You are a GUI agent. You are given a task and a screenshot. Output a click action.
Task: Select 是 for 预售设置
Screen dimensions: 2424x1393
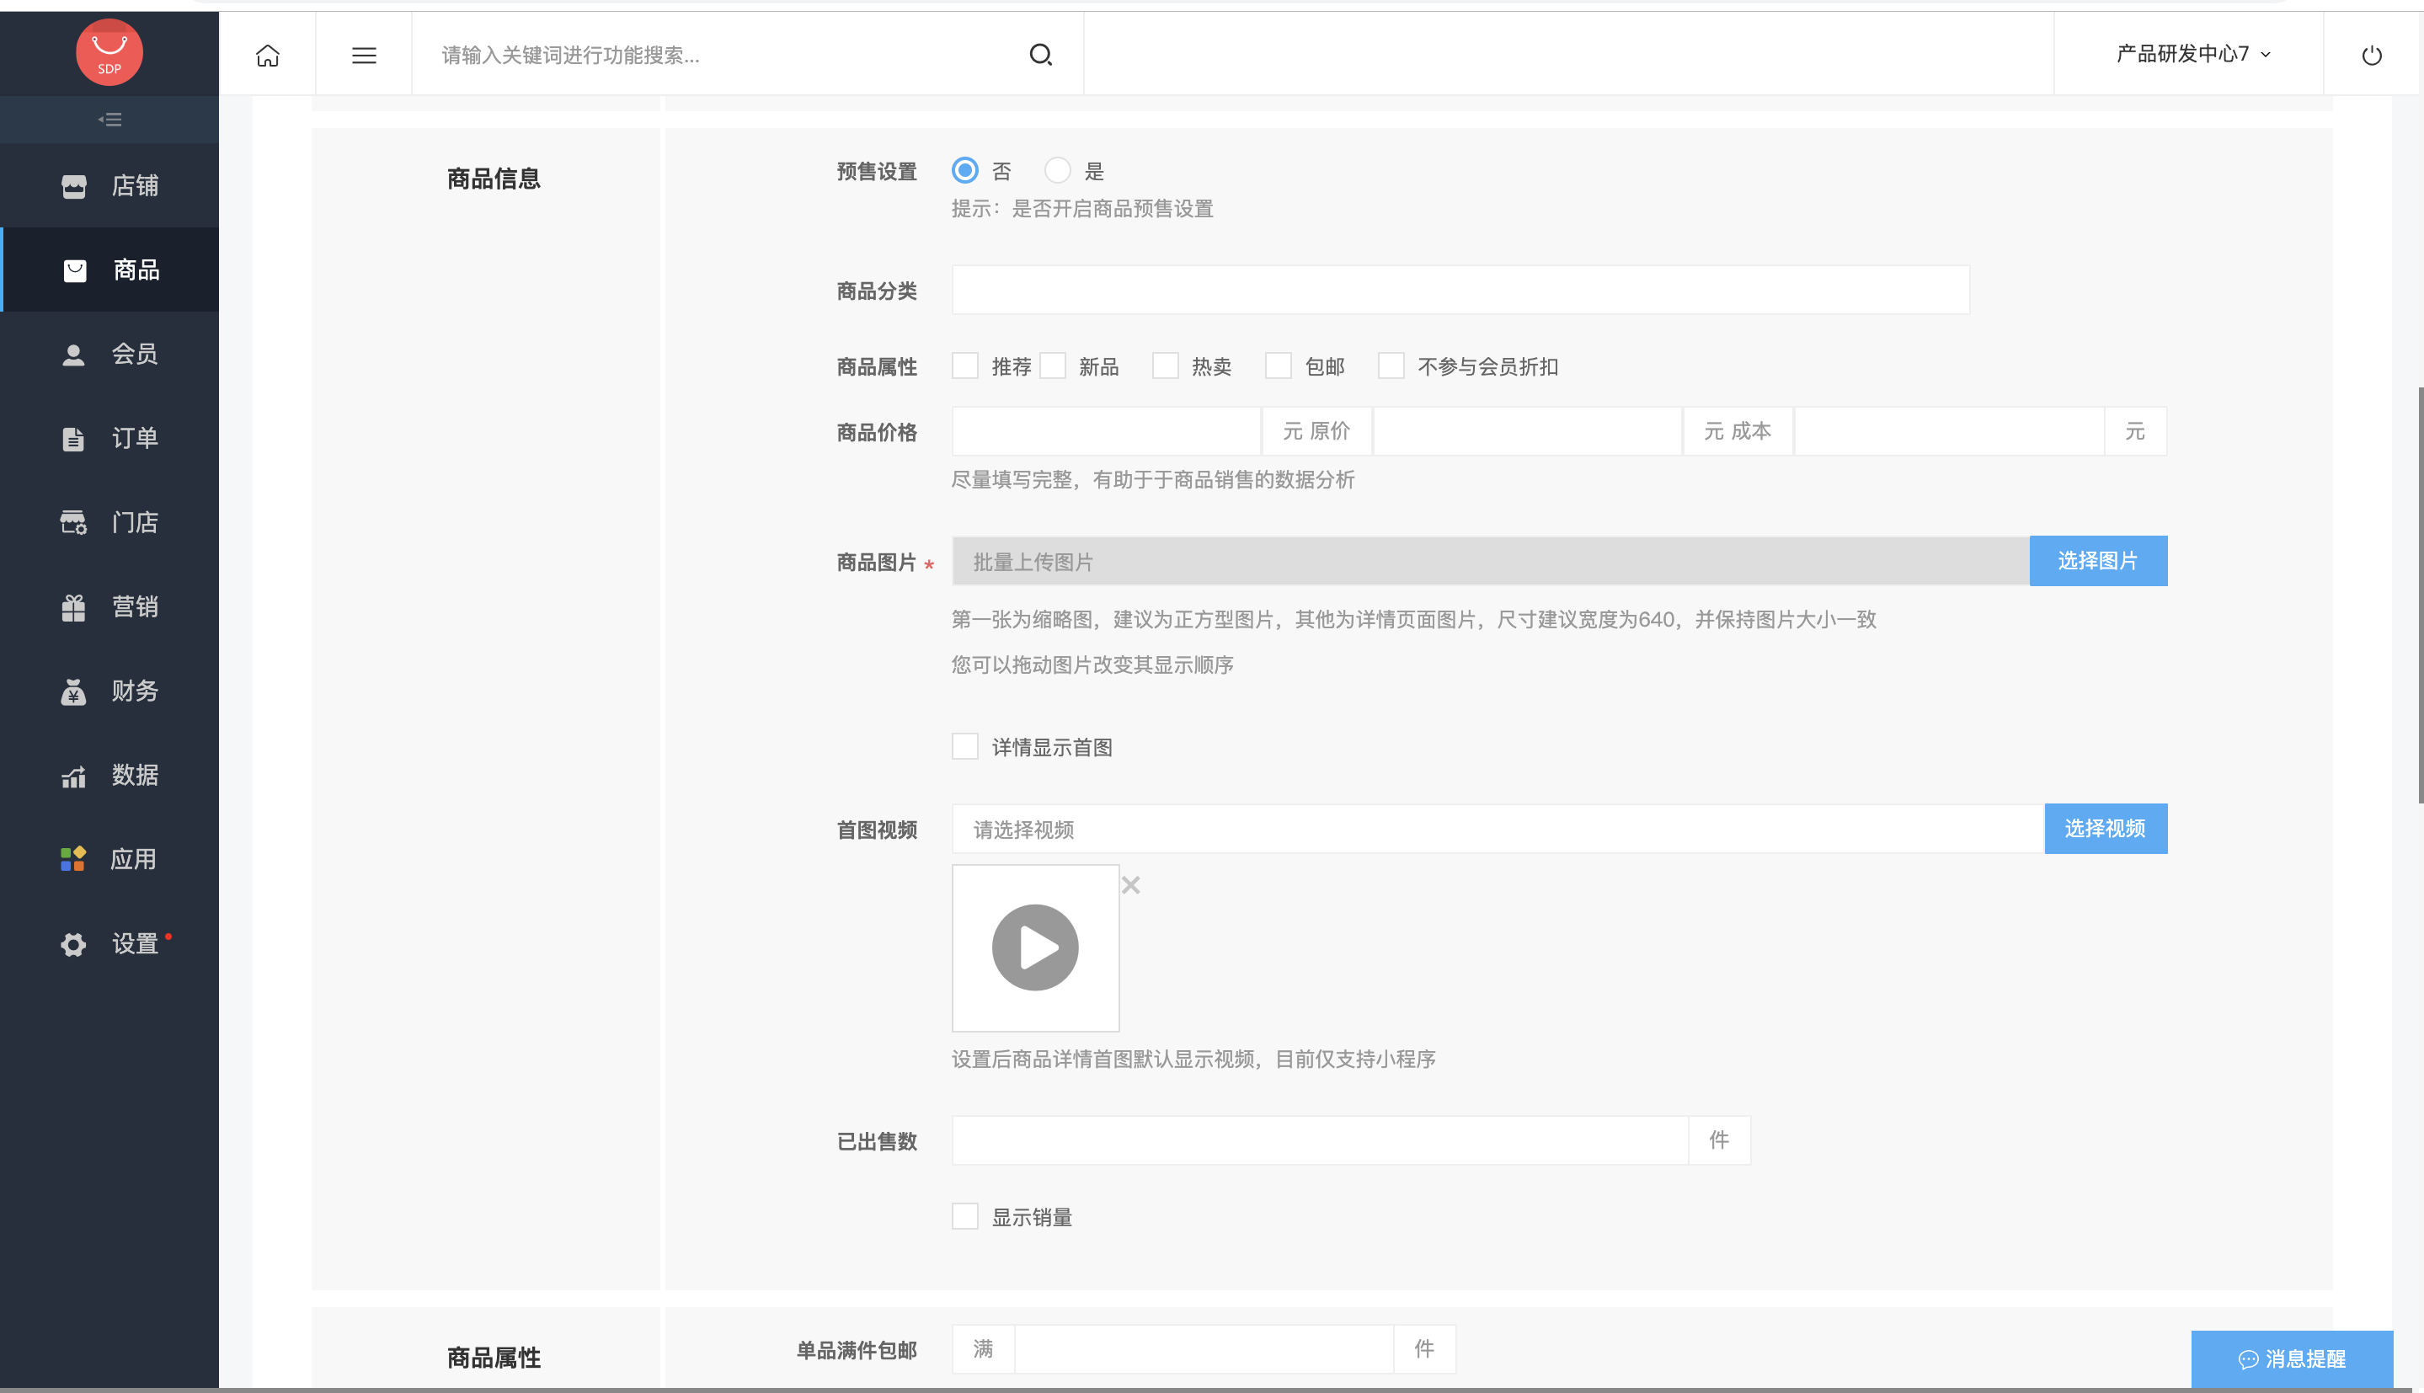[x=1057, y=170]
